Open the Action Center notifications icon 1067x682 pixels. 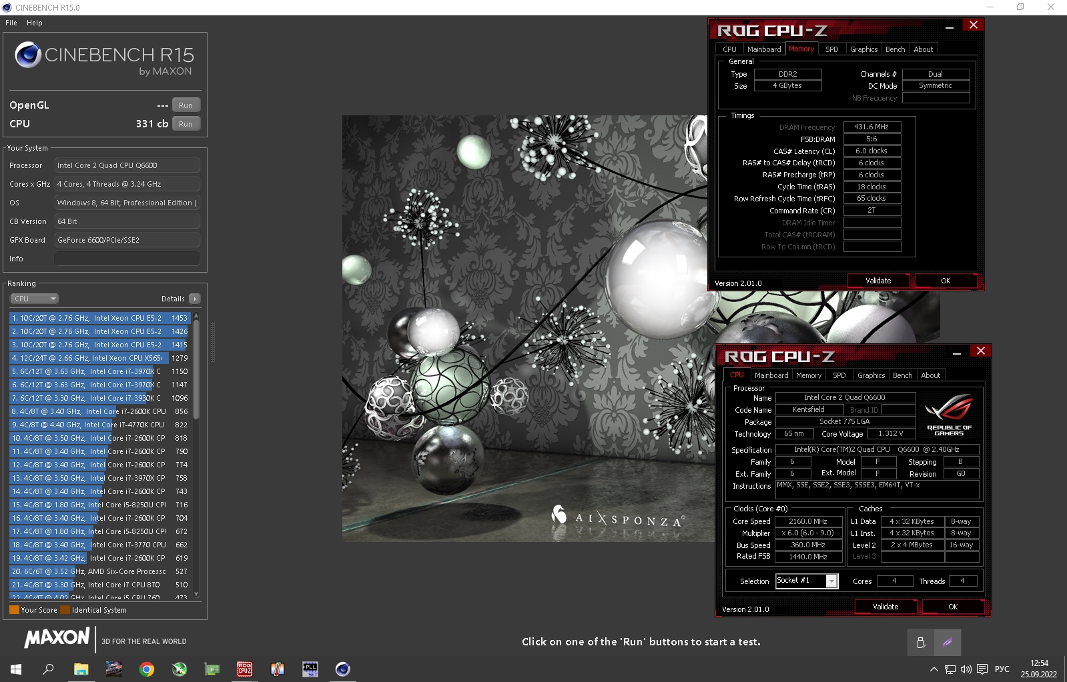click(982, 669)
